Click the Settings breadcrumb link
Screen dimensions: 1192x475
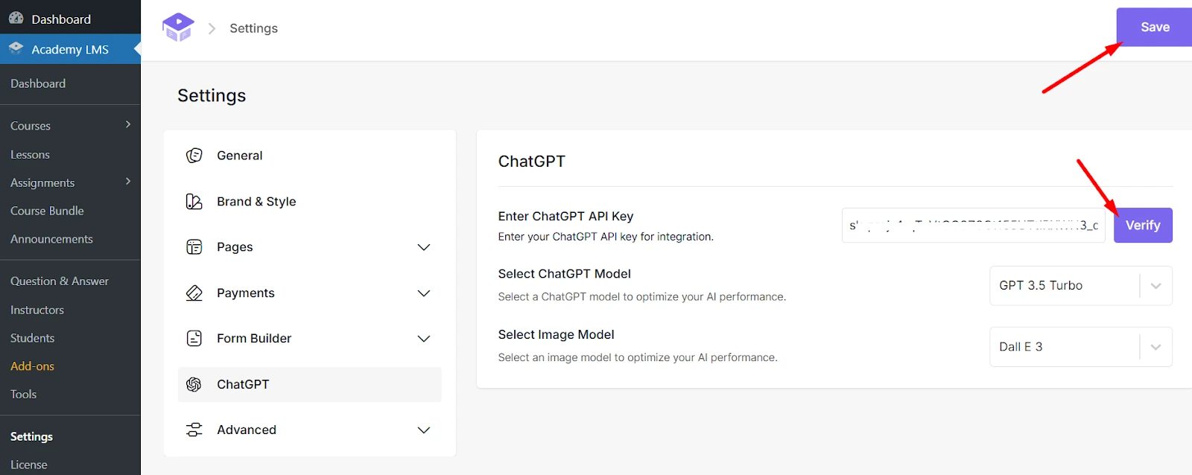tap(253, 28)
